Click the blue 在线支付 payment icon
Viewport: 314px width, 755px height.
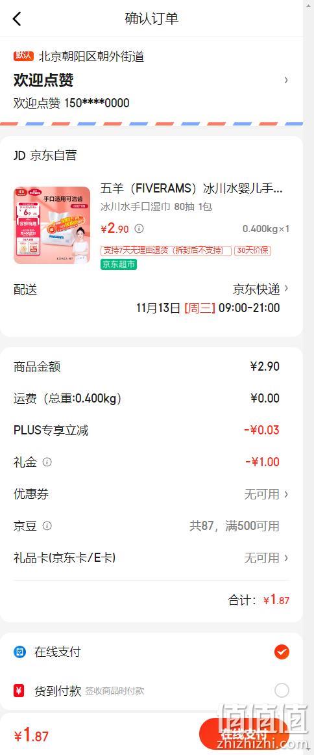[x=19, y=652]
